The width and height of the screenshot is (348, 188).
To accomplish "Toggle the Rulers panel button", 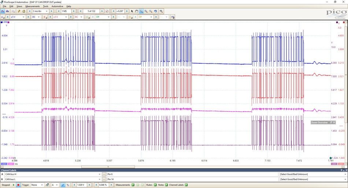I will [x=155, y=185].
